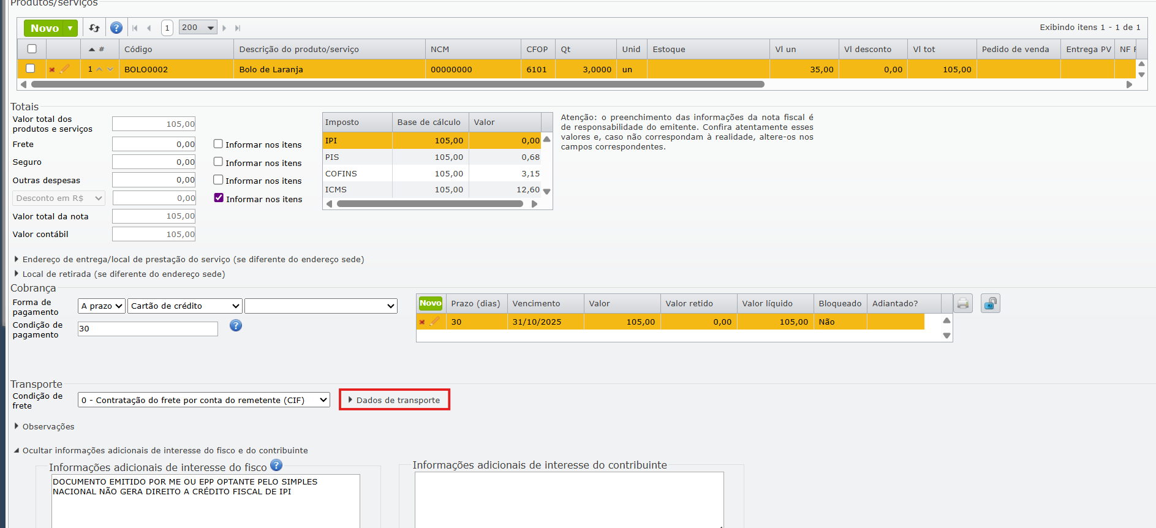
Task: Click the blue padlock unlock icon
Action: pyautogui.click(x=990, y=304)
